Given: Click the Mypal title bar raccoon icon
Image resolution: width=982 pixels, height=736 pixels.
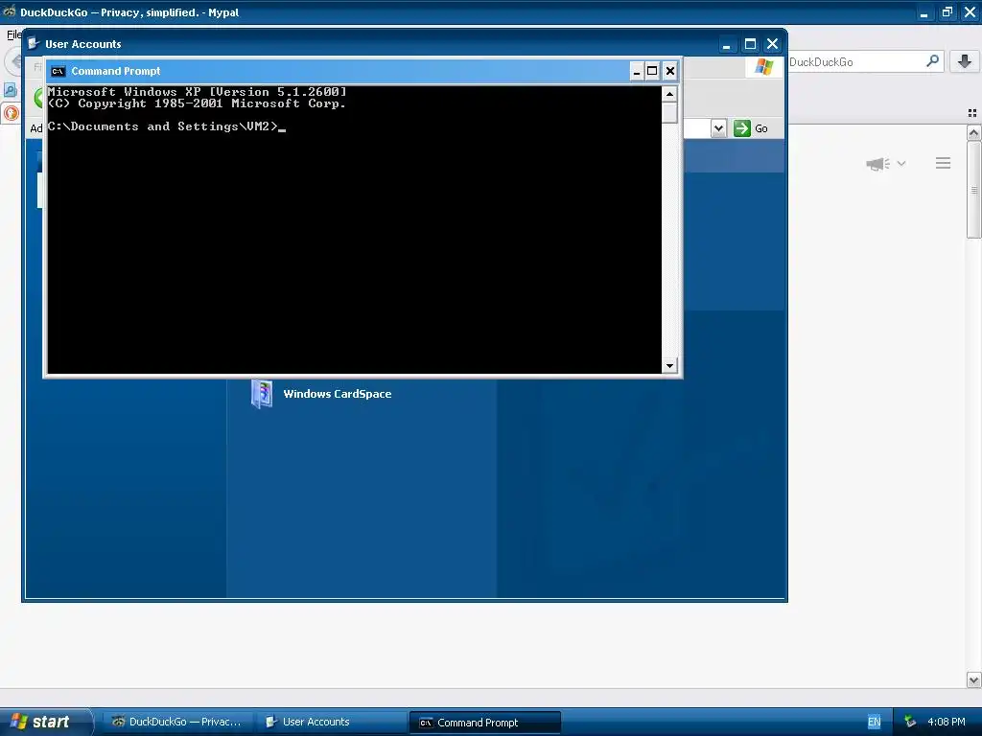Looking at the screenshot, I should [10, 11].
